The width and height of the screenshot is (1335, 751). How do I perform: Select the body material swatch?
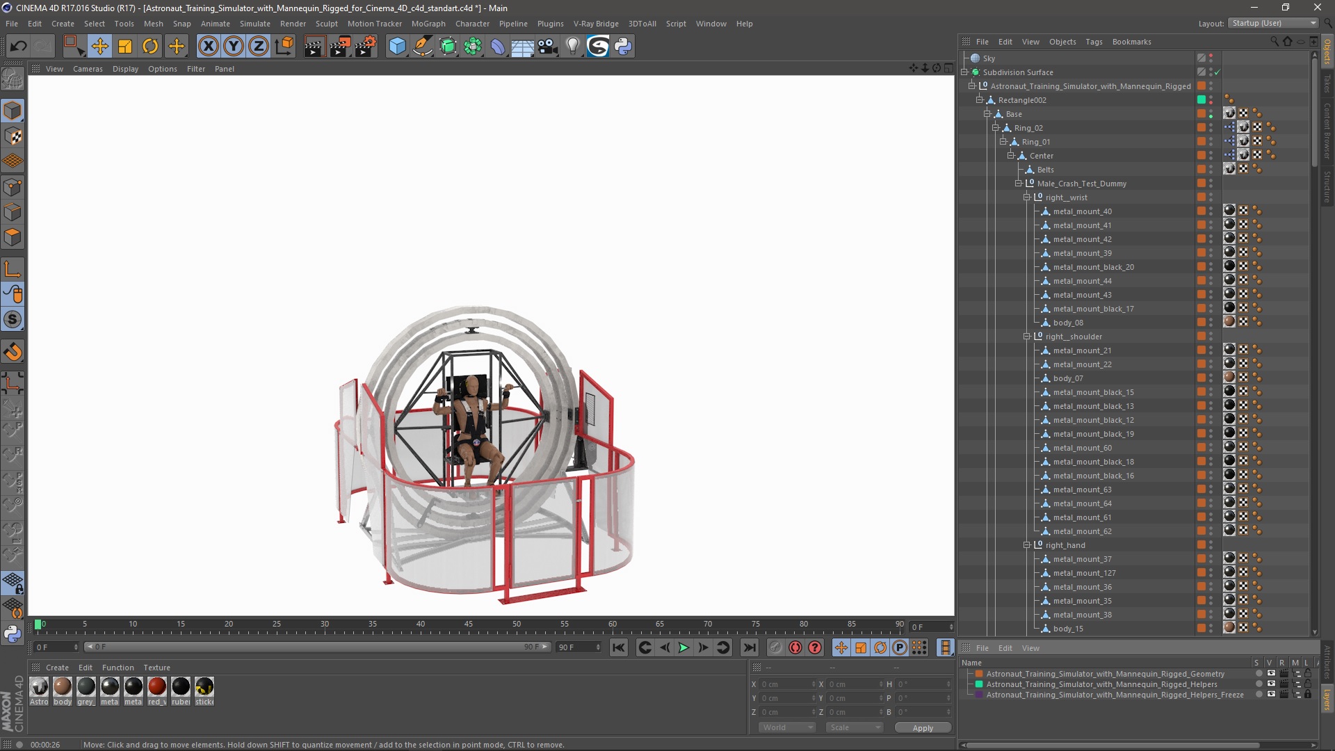click(63, 692)
